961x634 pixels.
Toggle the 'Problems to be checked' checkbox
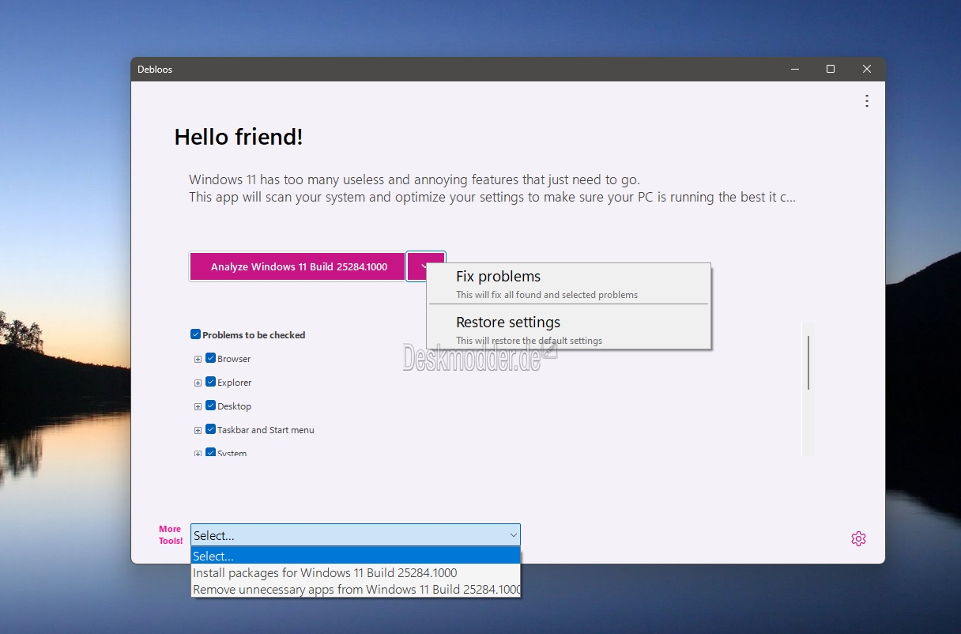click(195, 334)
